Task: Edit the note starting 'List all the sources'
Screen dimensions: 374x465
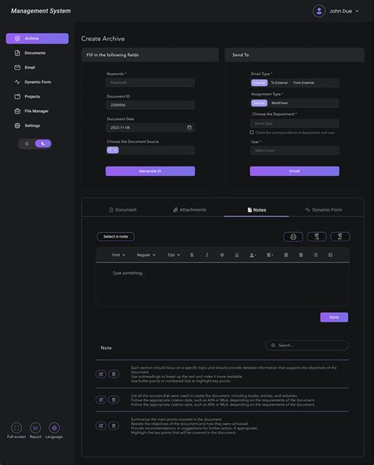Action: click(101, 399)
